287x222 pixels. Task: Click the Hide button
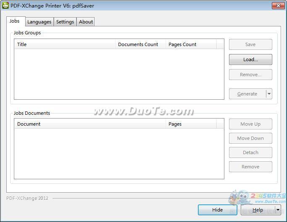(x=217, y=210)
